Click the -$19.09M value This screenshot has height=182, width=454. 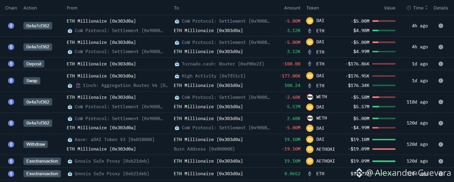coord(359,149)
